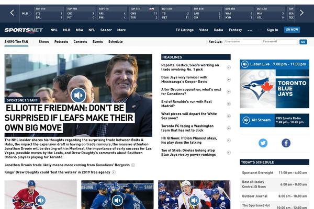This screenshot has width=314, height=209.
Task: Focus the Fan Club Username field
Action: pos(243,42)
